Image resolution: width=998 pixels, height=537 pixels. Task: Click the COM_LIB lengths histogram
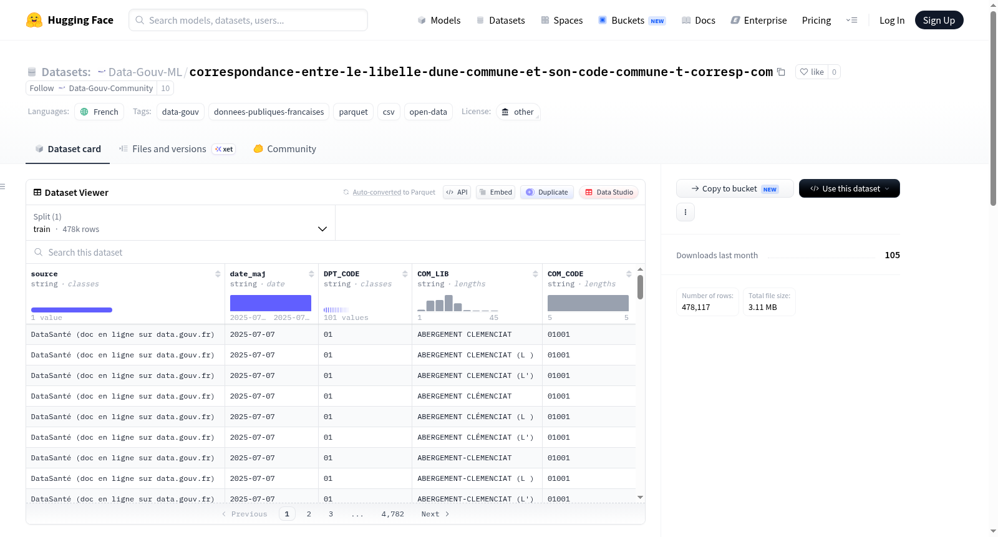[x=458, y=303]
